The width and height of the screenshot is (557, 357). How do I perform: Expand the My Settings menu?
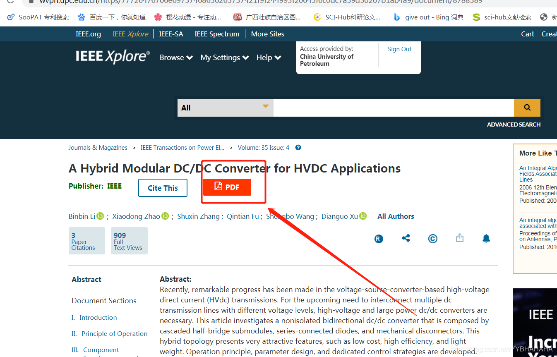(225, 58)
